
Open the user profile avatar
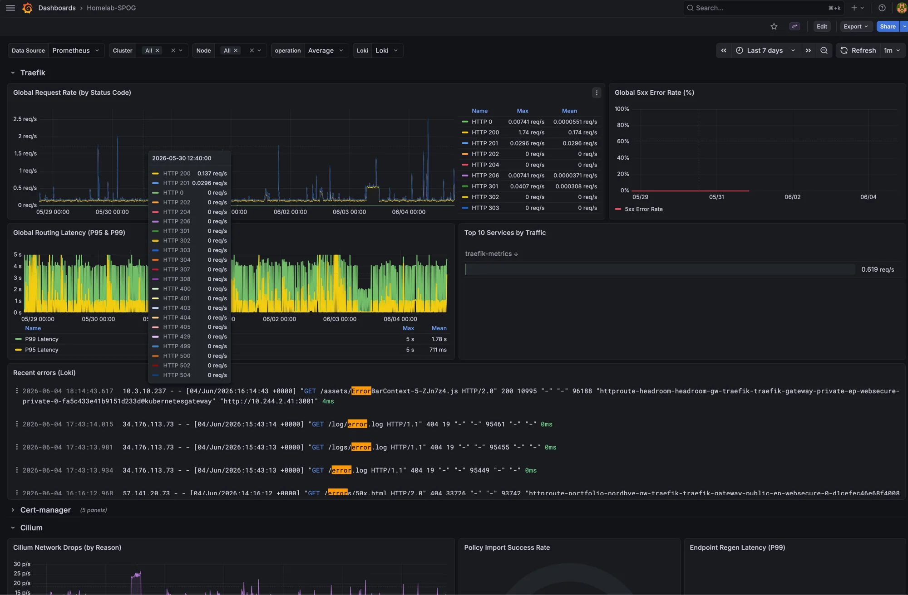click(x=902, y=8)
